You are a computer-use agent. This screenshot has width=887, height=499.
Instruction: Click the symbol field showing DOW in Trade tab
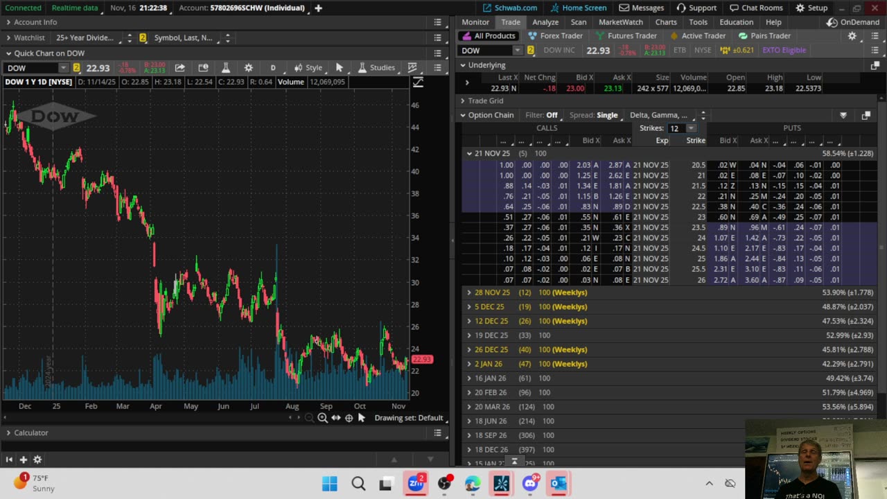click(486, 50)
